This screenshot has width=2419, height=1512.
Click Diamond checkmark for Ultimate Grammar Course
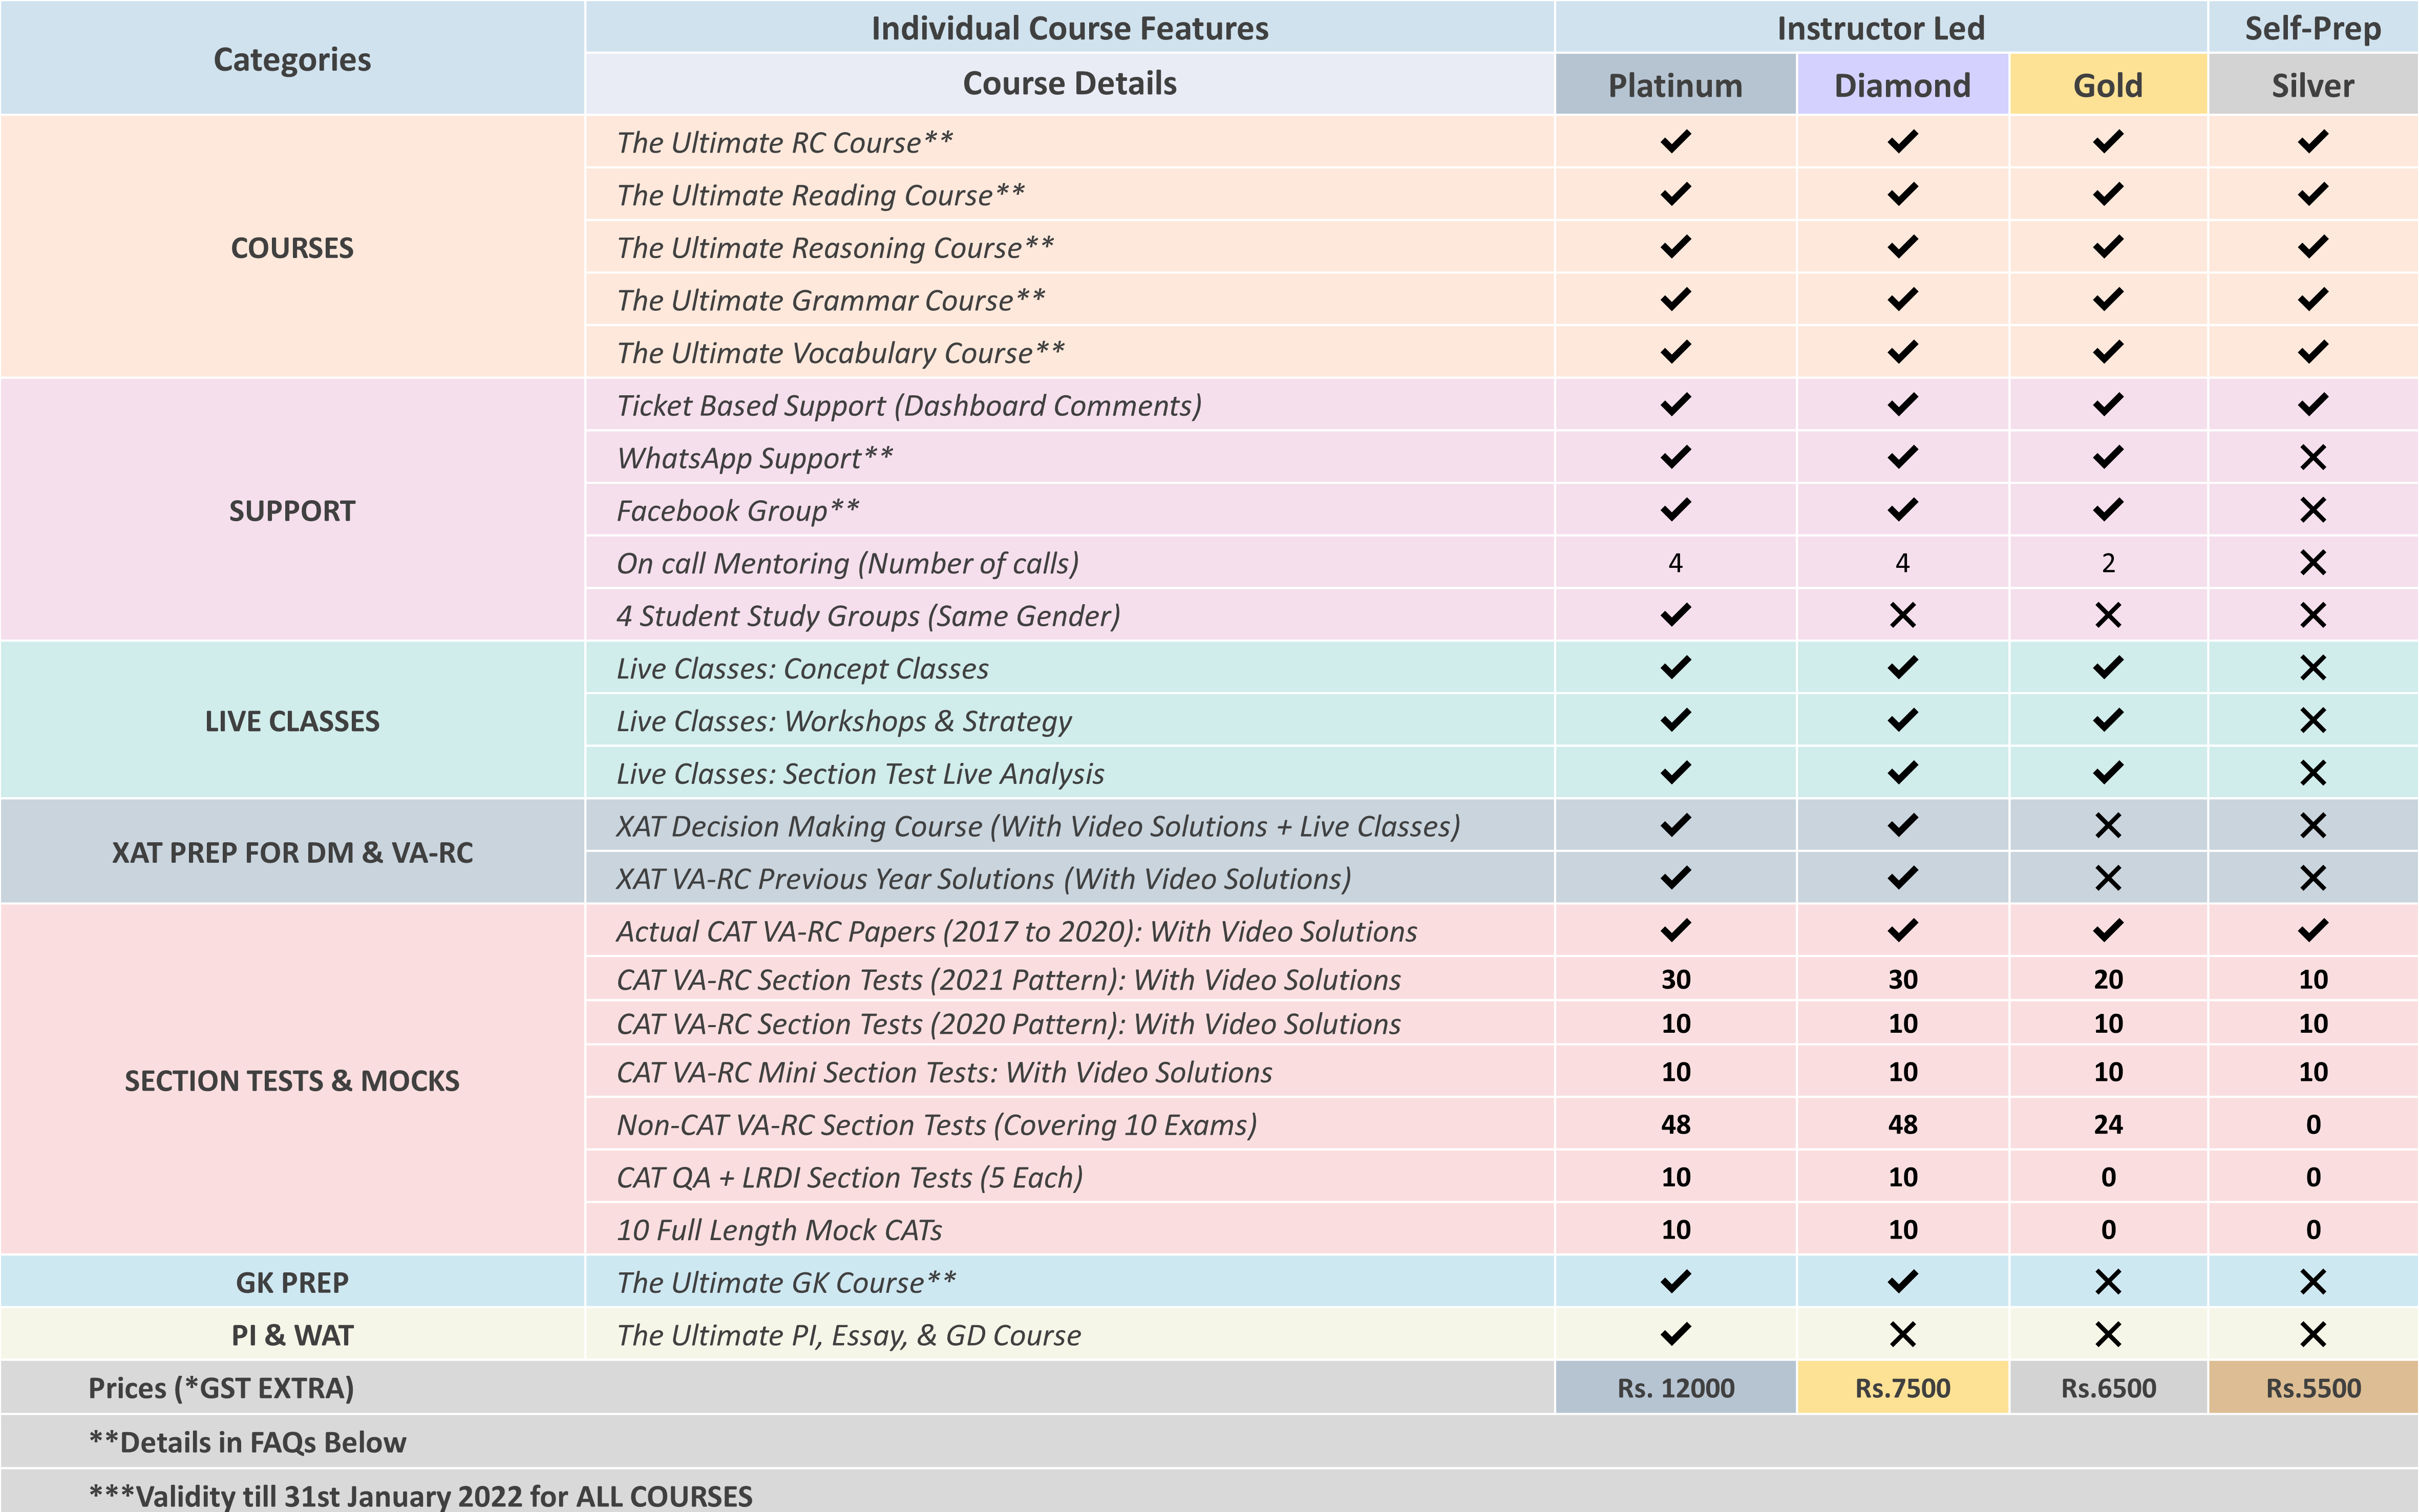1902,300
